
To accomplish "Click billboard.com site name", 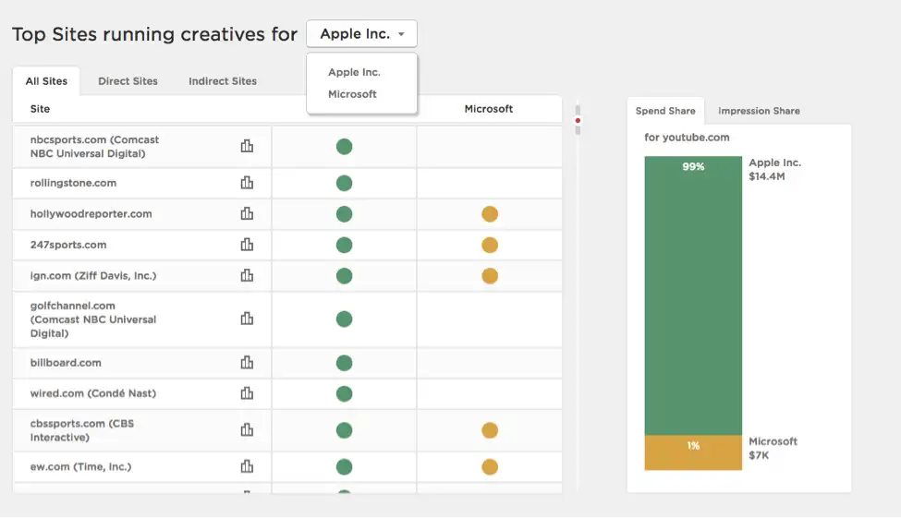I will tap(66, 362).
